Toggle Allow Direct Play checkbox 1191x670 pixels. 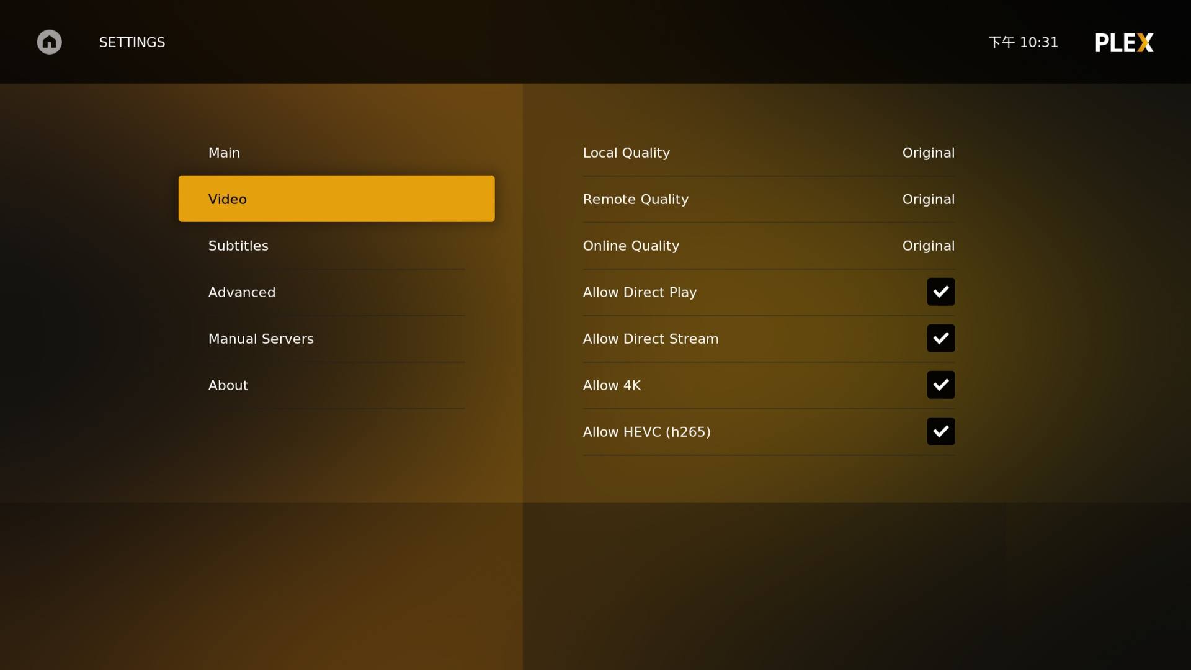940,292
